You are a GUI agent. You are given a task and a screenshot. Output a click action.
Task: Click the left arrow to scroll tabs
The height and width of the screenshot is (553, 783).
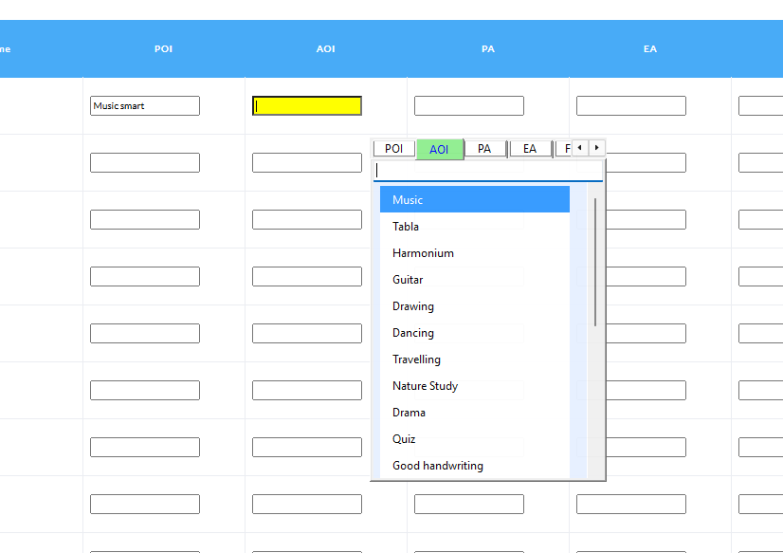[579, 148]
